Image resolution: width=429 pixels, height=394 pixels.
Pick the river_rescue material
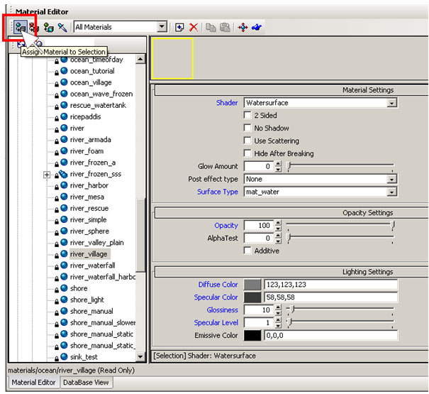tap(89, 208)
